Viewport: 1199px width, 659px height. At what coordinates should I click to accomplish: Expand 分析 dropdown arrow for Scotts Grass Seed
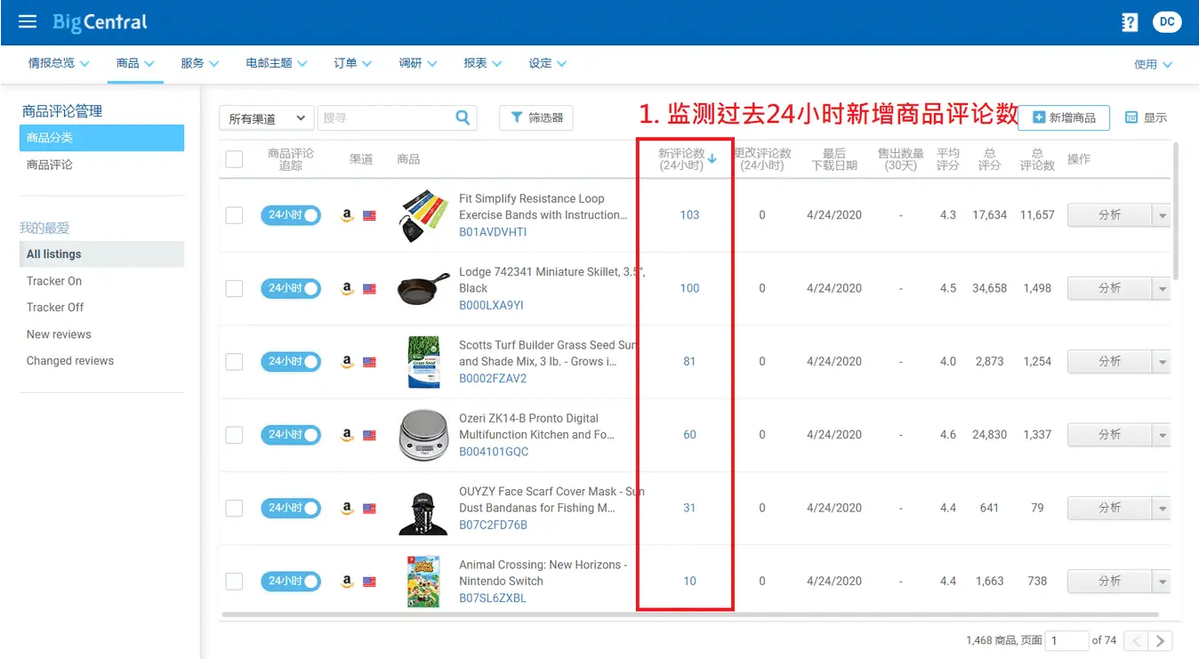tap(1162, 362)
